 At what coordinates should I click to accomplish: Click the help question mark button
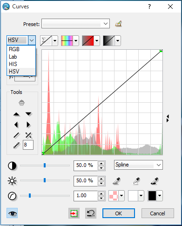(x=149, y=7)
